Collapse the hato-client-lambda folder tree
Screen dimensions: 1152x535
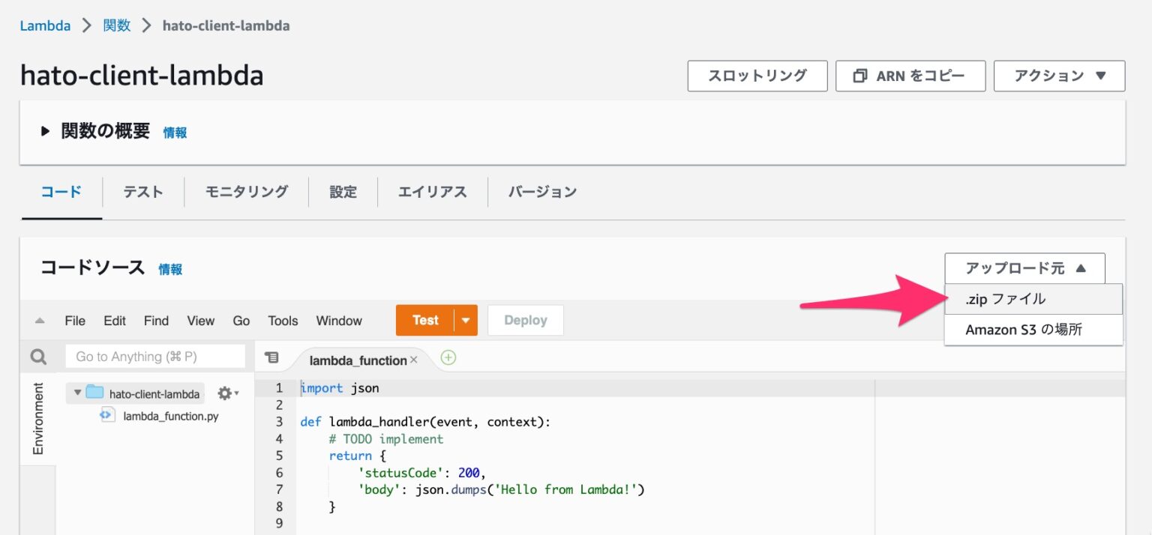(x=77, y=393)
